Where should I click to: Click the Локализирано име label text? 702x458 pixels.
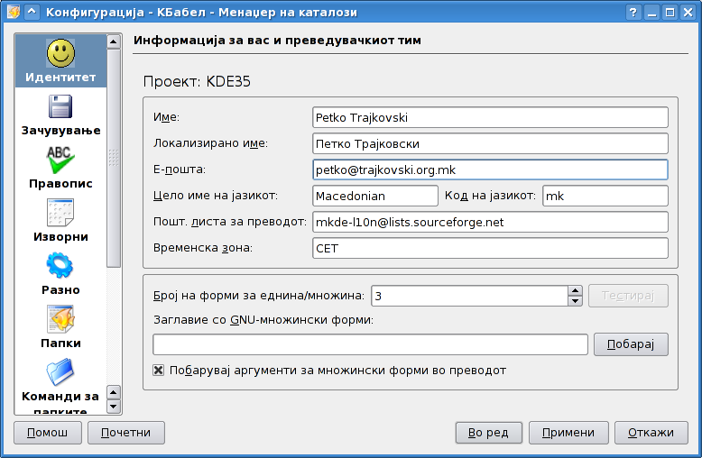point(210,143)
